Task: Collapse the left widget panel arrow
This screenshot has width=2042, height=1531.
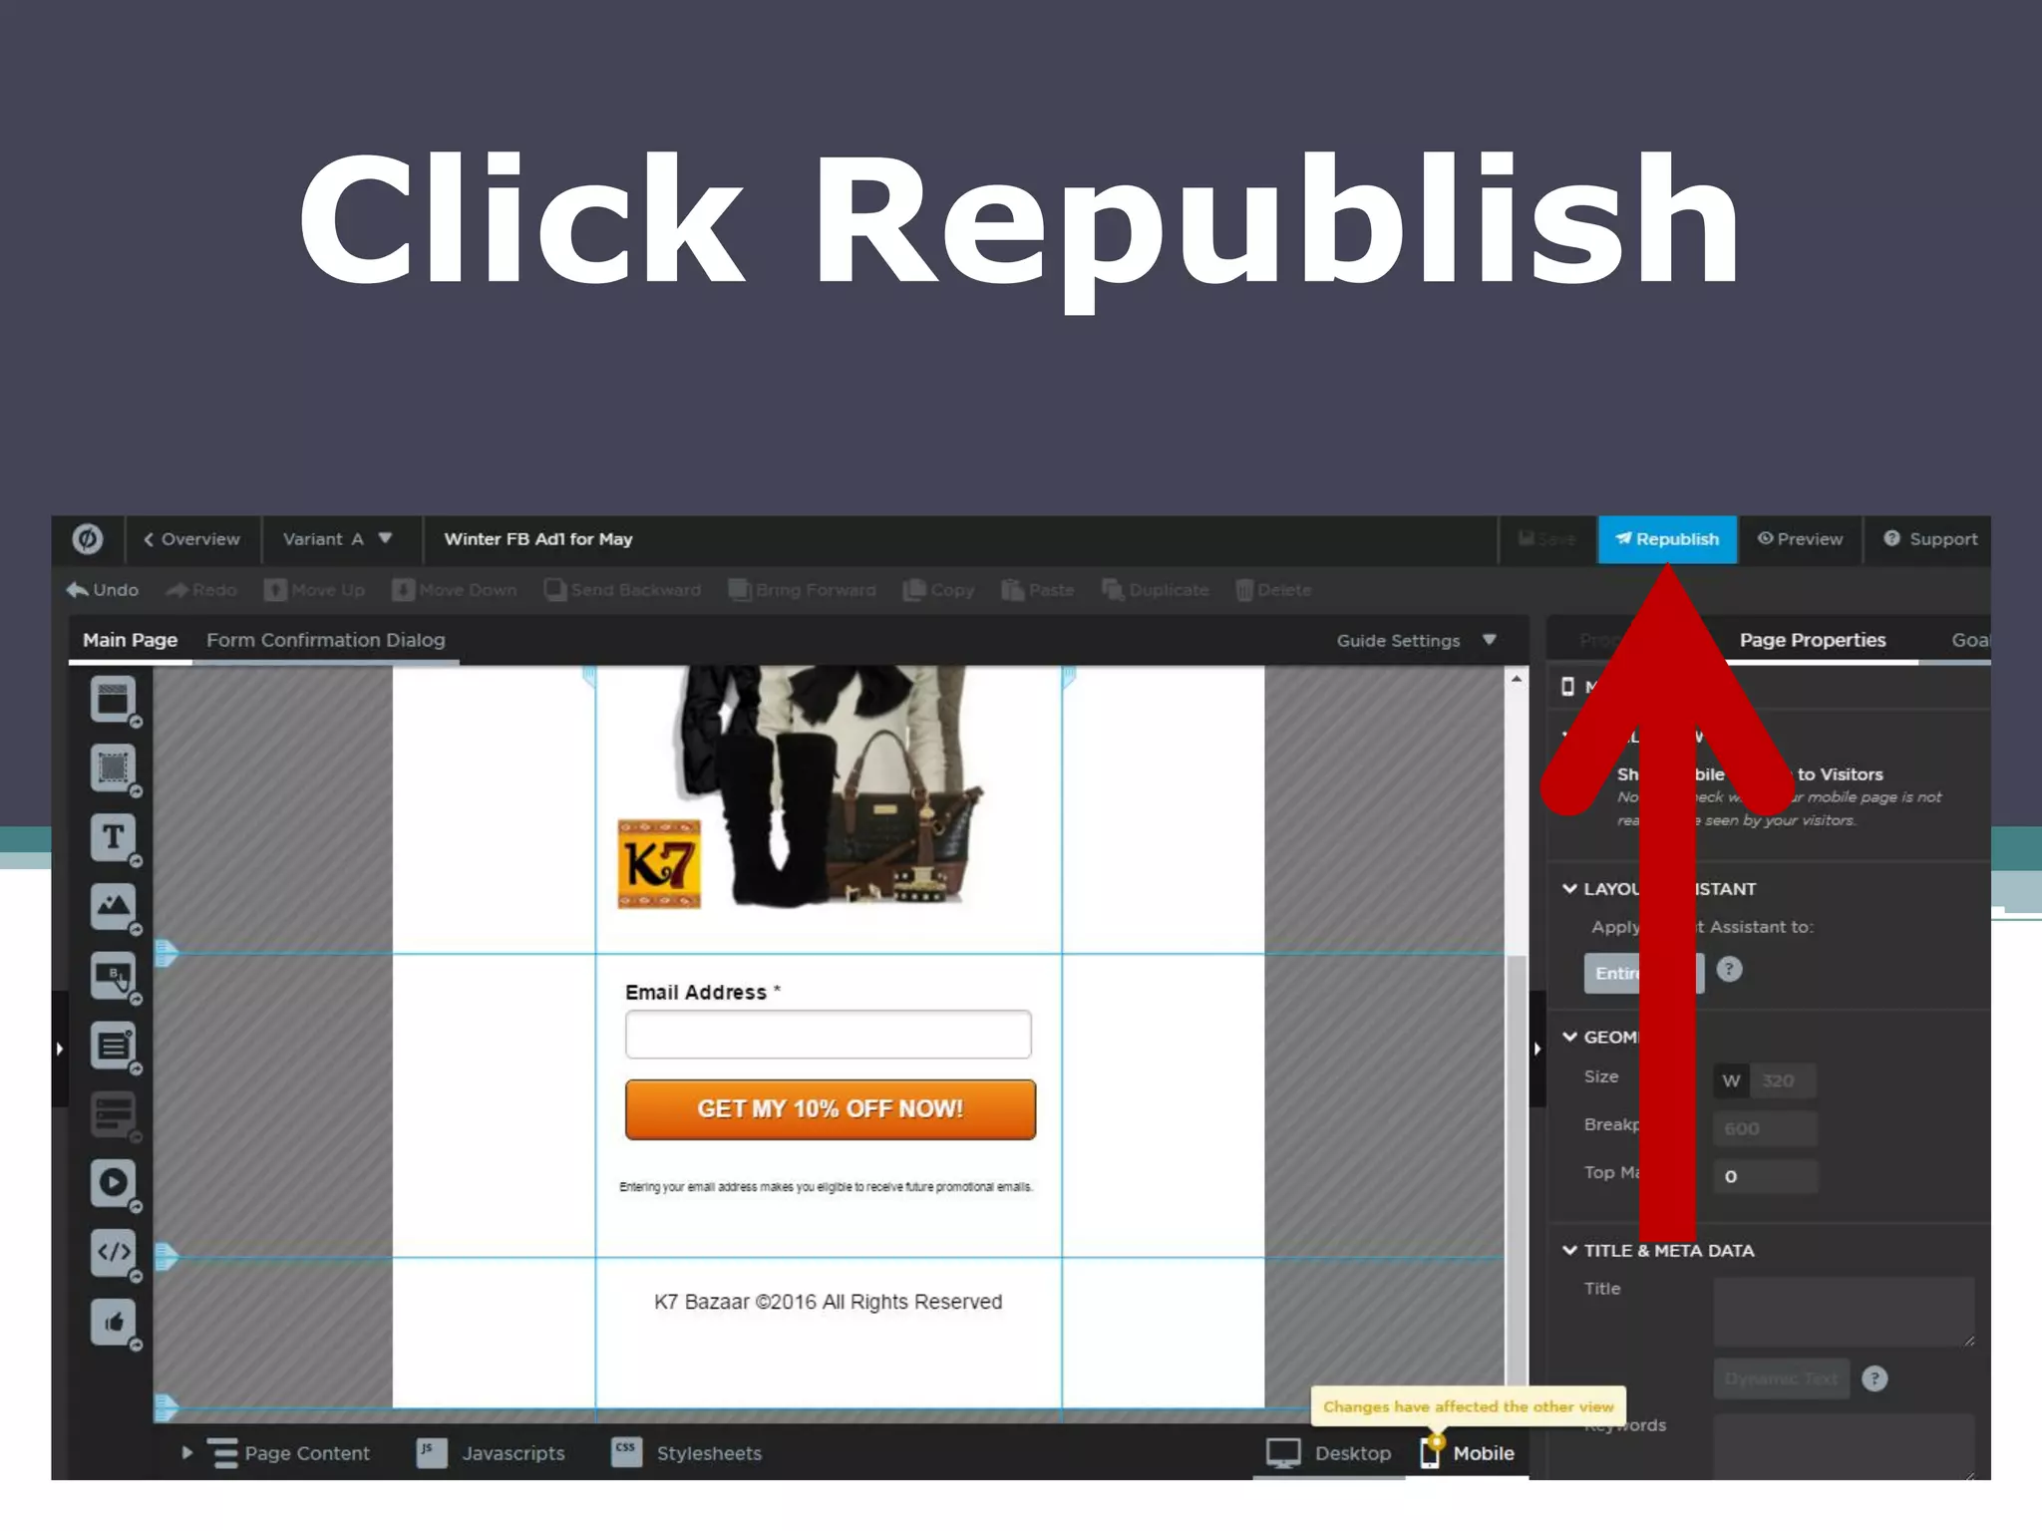Action: click(x=60, y=1049)
